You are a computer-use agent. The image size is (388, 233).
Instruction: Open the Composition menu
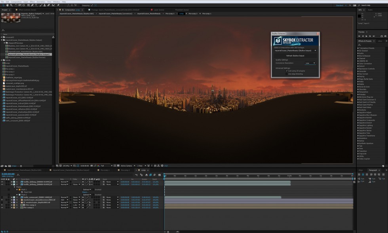coord(16,2)
